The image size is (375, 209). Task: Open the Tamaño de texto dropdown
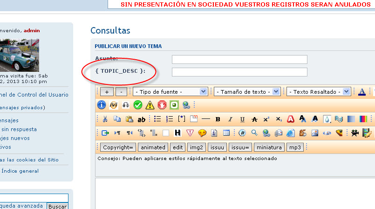click(247, 92)
